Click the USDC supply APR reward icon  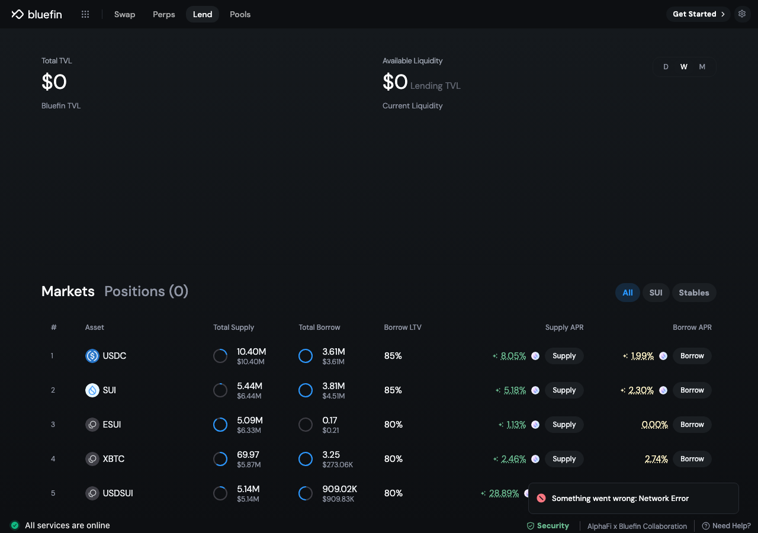click(535, 356)
